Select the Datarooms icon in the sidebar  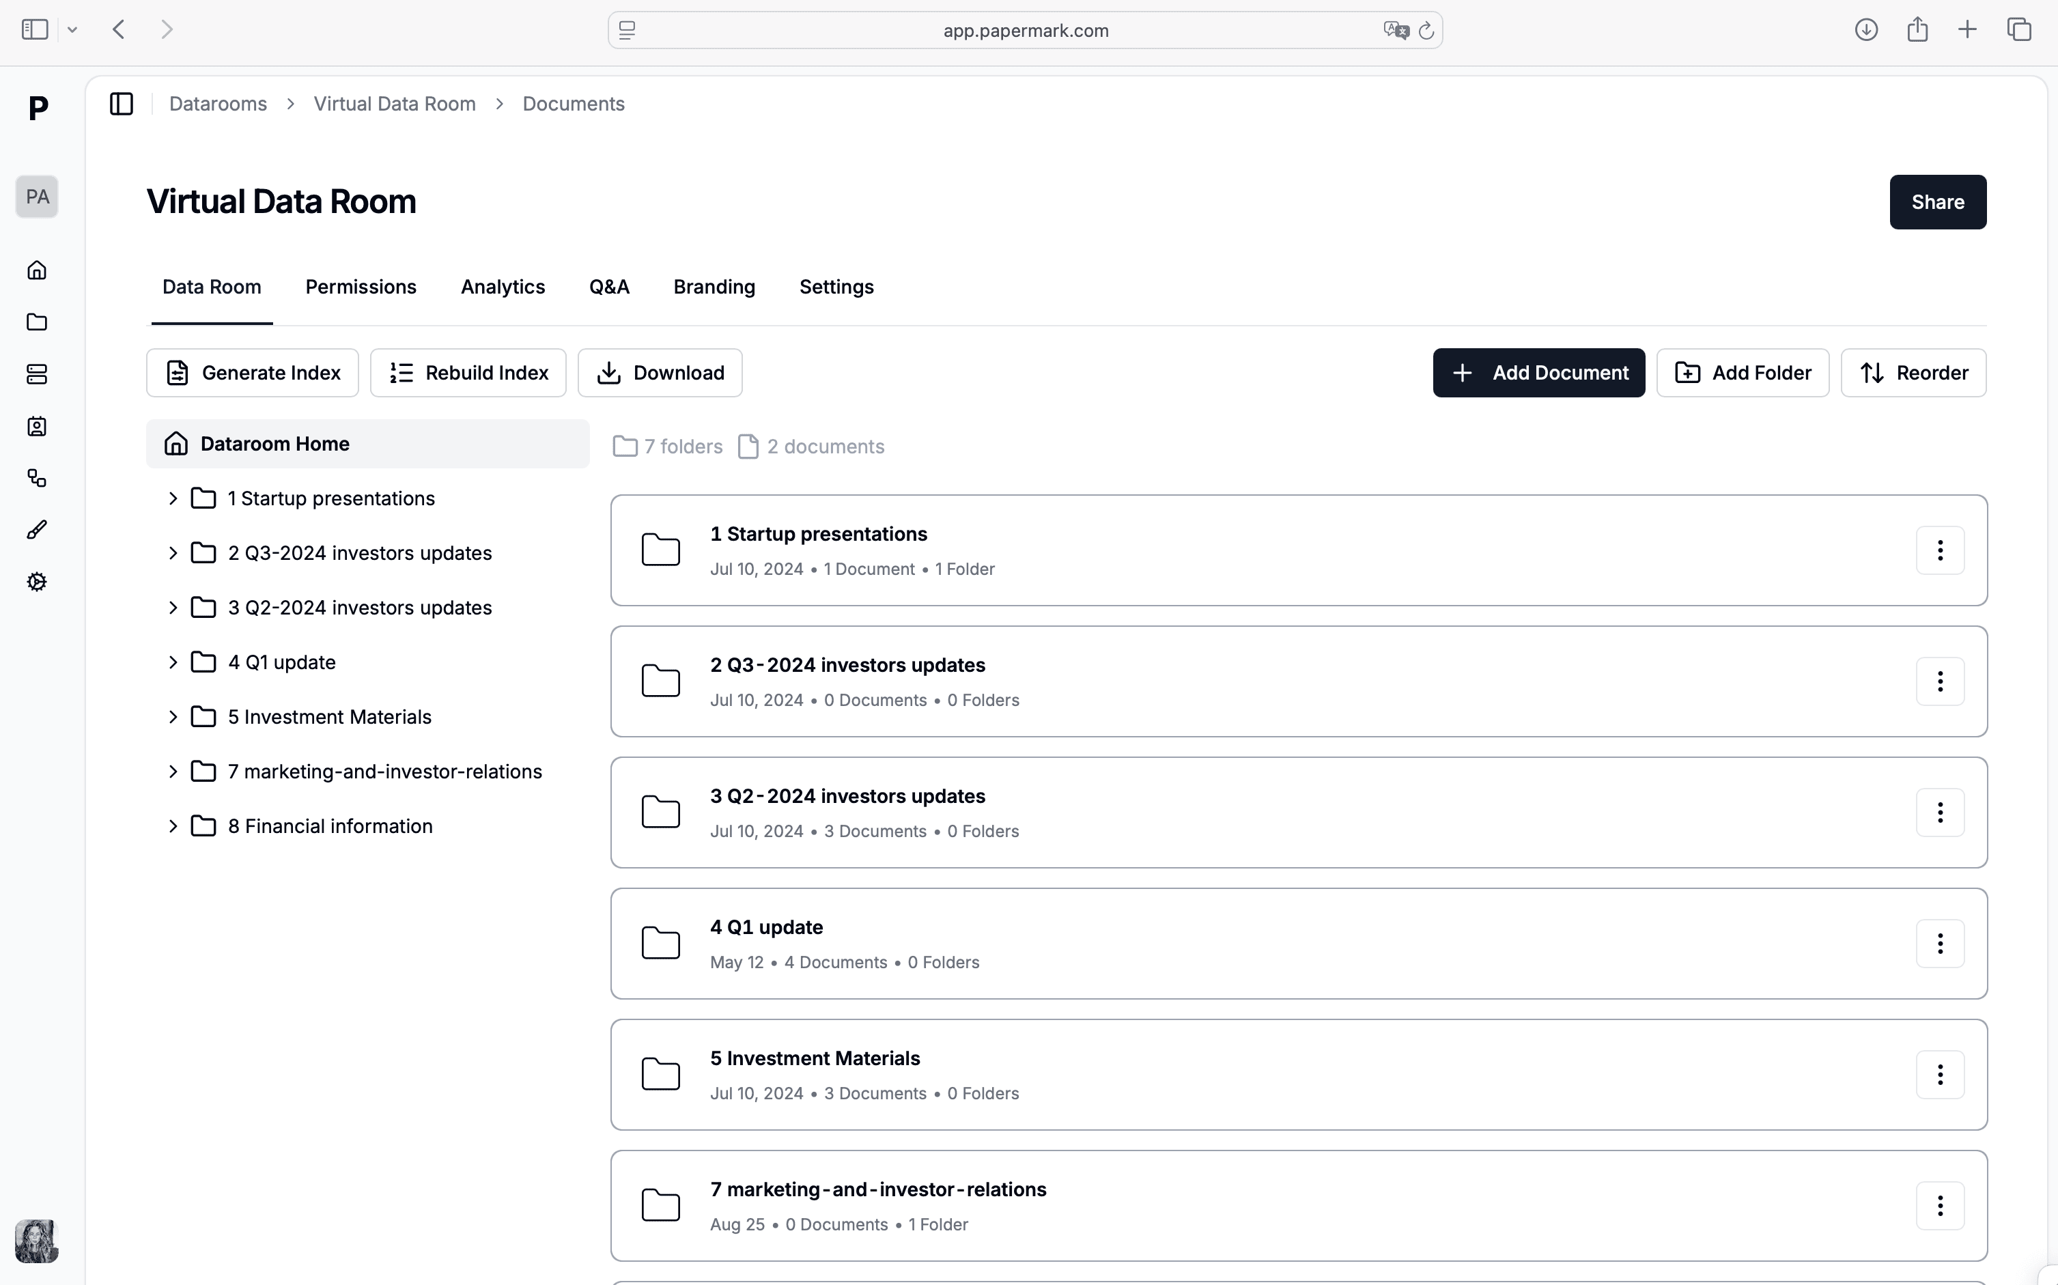[x=37, y=374]
